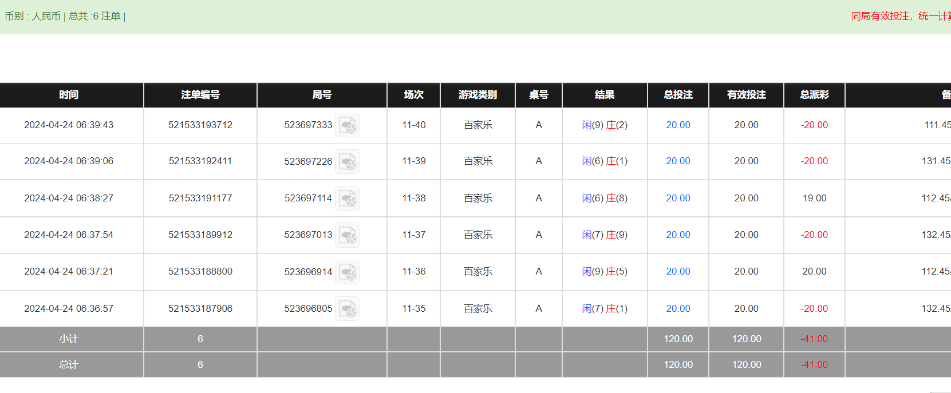Click blue 20.00 total bet for 11-38
The height and width of the screenshot is (393, 951).
[678, 199]
